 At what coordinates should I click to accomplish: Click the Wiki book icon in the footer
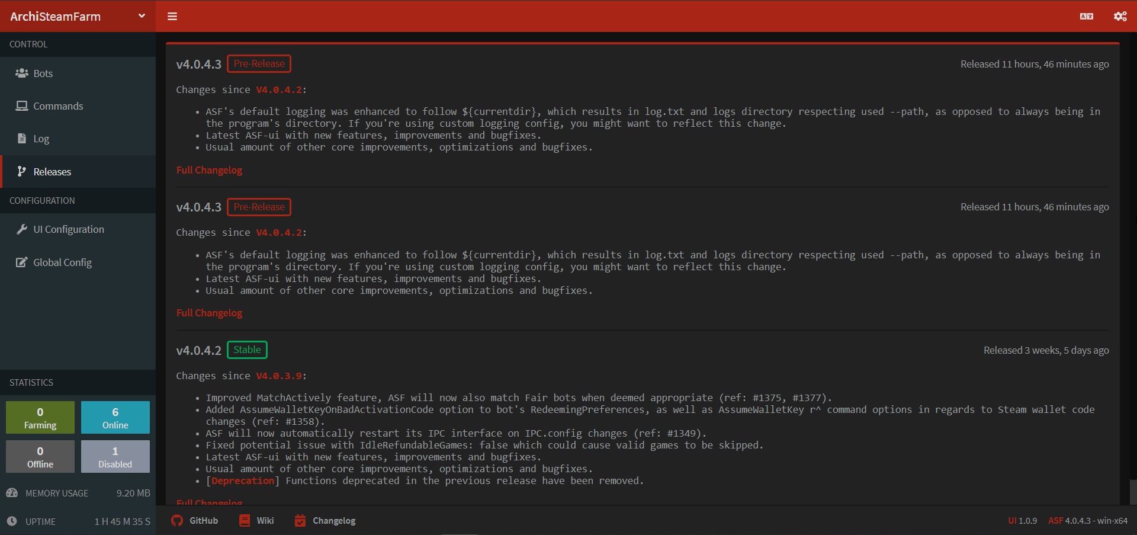pos(245,521)
